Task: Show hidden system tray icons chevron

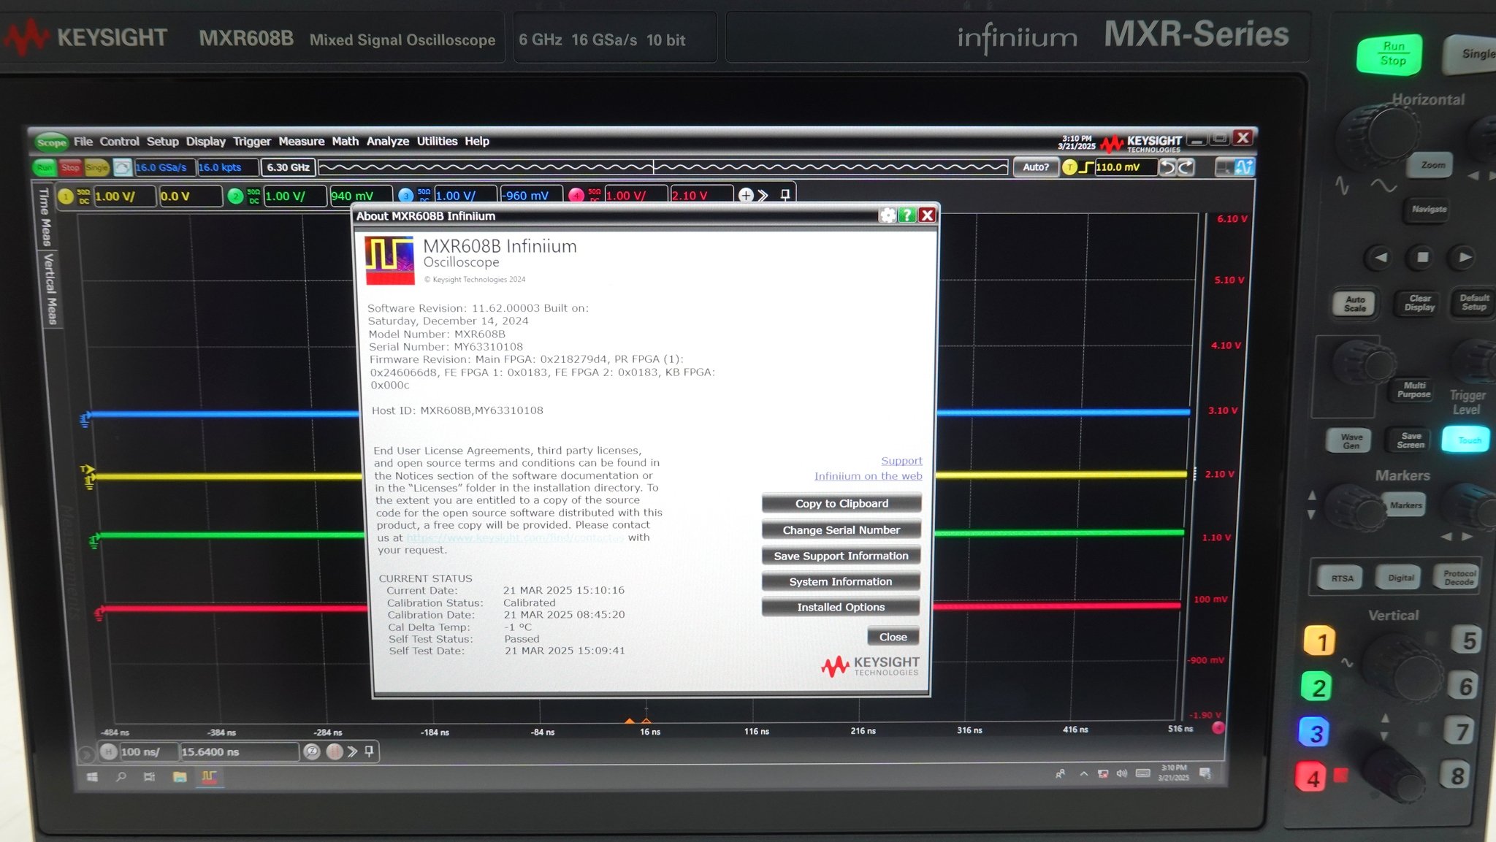Action: click(x=1083, y=773)
